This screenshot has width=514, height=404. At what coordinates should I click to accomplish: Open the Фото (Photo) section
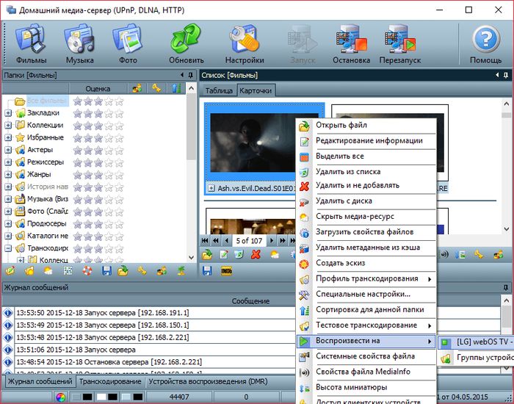point(128,43)
